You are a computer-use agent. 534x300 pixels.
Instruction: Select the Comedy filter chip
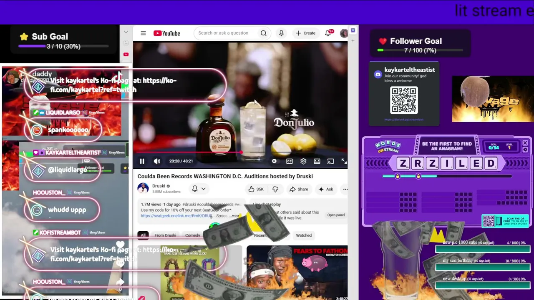tap(193, 235)
